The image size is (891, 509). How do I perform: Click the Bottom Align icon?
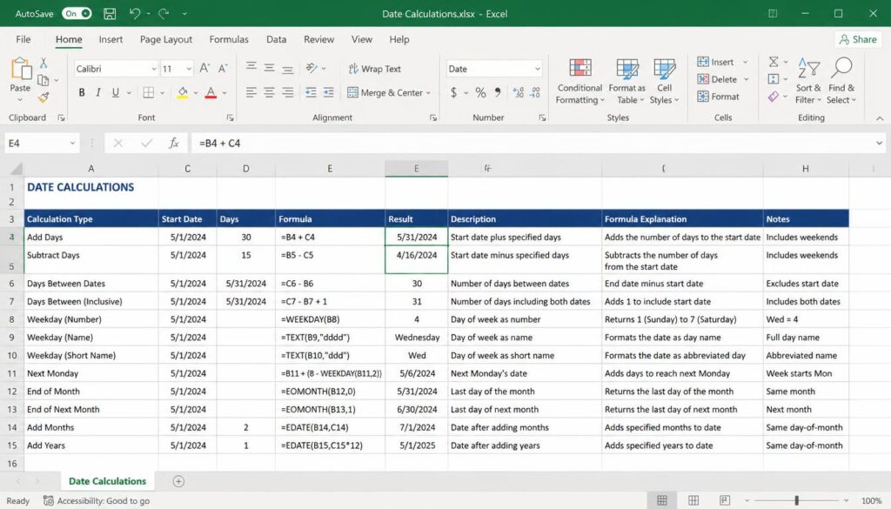[x=287, y=69]
